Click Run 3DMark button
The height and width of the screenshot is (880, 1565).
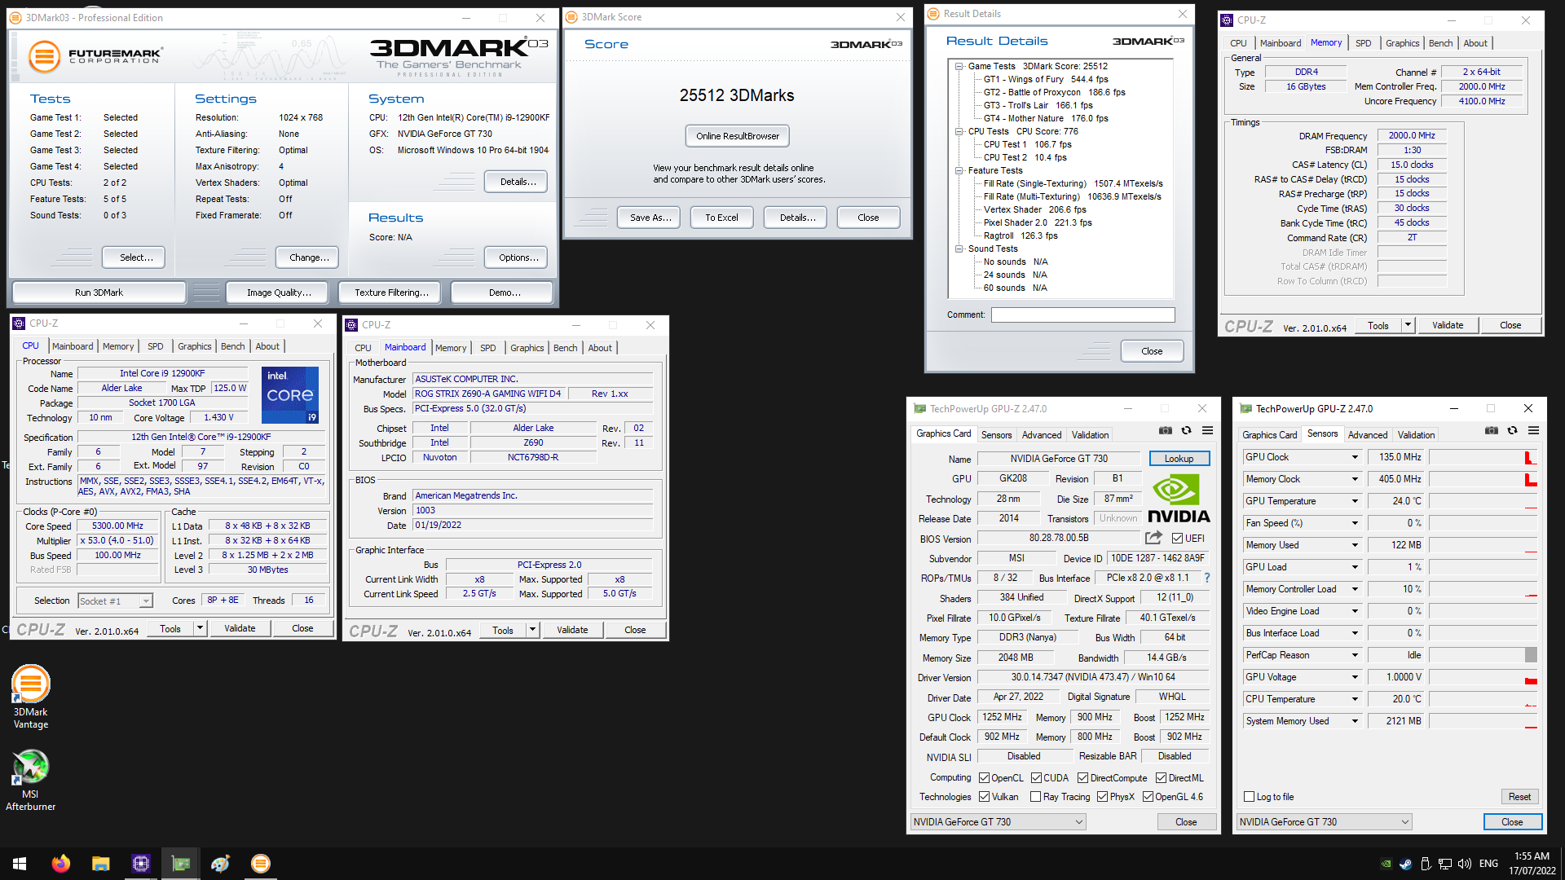[x=99, y=293]
